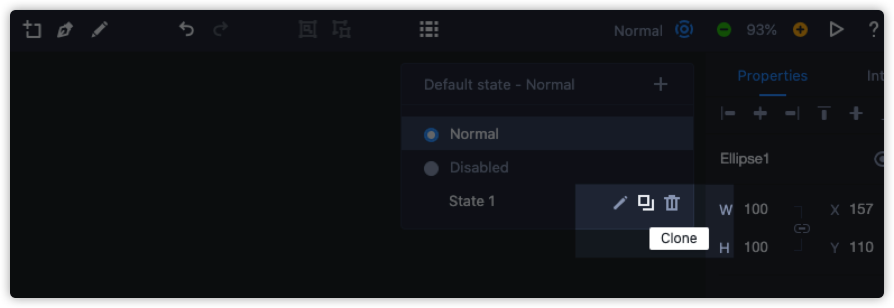Viewport: 894px width, 308px height.
Task: Rename State 1 using edit pencil
Action: coord(620,202)
